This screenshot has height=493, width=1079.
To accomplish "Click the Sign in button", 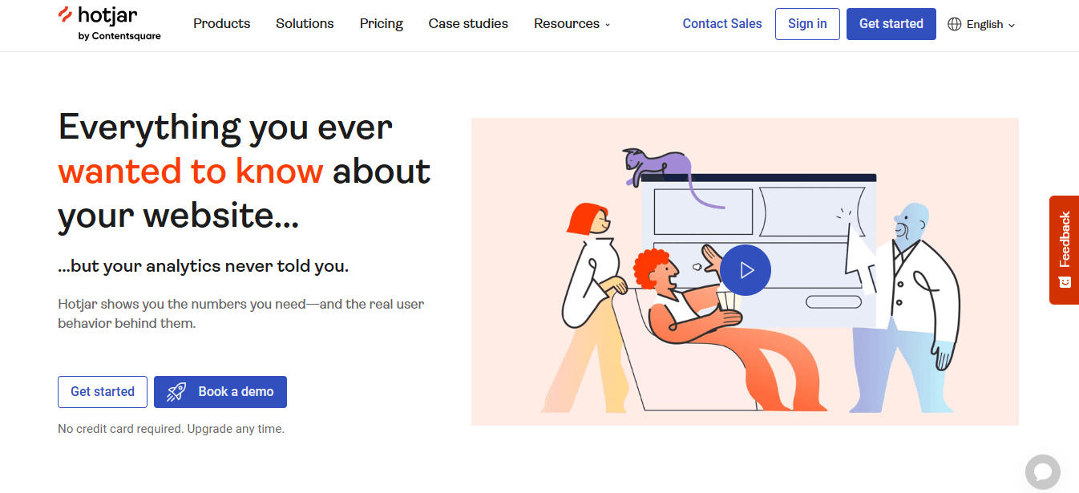I will click(x=807, y=24).
